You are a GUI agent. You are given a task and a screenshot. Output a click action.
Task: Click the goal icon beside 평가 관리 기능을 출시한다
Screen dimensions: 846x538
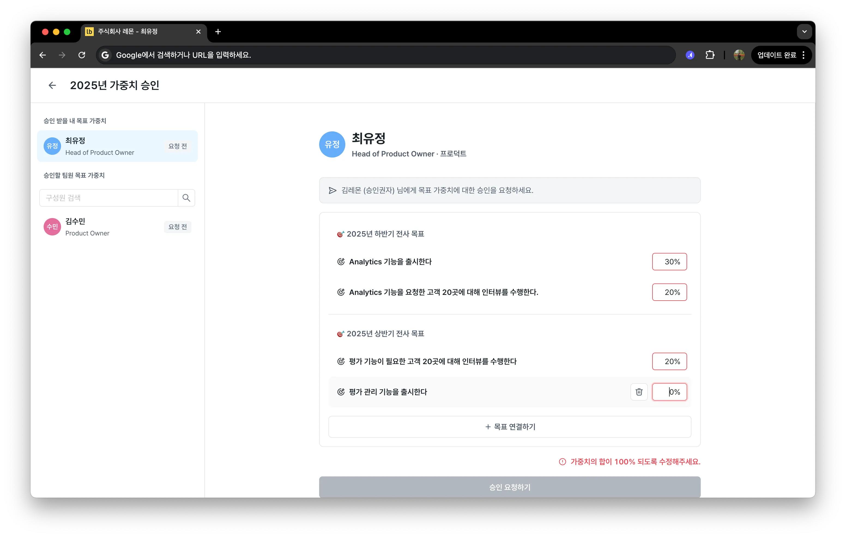coord(341,392)
